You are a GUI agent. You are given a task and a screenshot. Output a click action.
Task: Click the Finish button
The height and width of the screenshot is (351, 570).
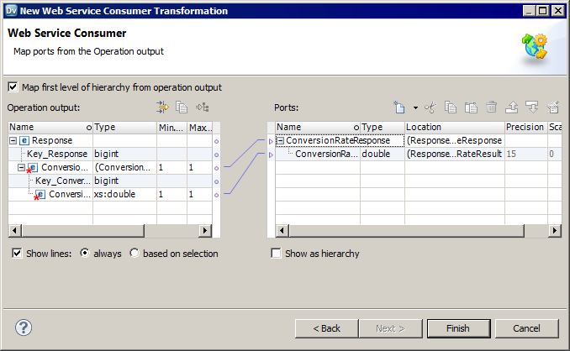tap(458, 327)
